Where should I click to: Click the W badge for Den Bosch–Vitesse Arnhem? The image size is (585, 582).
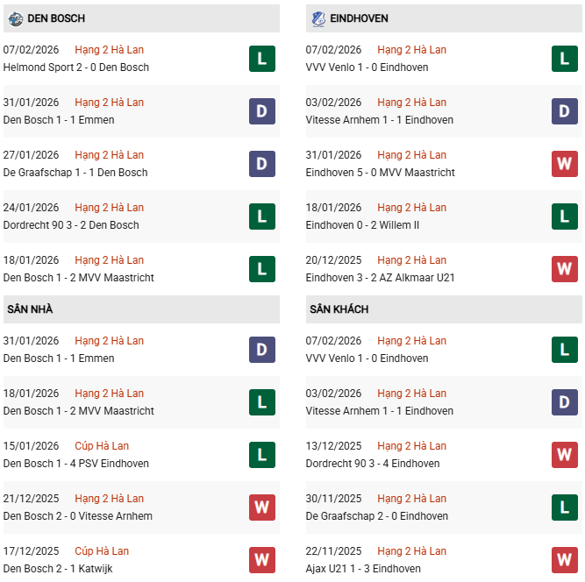point(262,507)
